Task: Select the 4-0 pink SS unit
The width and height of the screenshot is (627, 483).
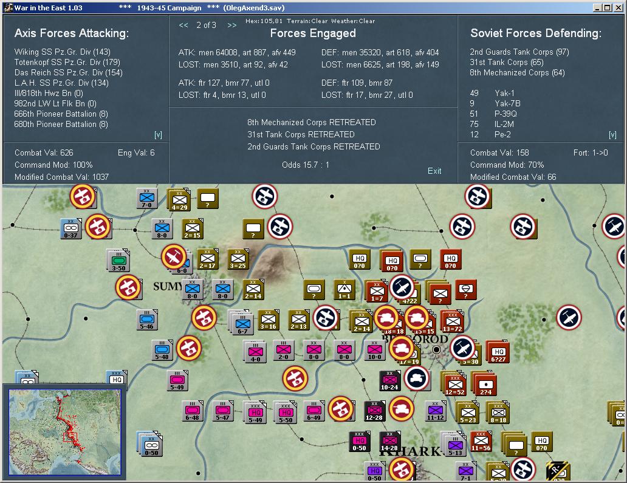Action: pyautogui.click(x=256, y=352)
